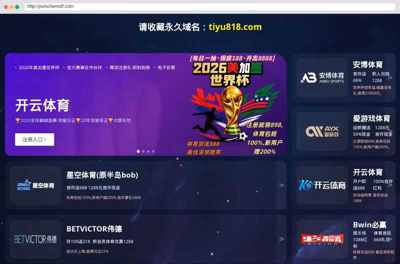Switch to the second carousel dot
The image size is (400, 264).
[143, 151]
